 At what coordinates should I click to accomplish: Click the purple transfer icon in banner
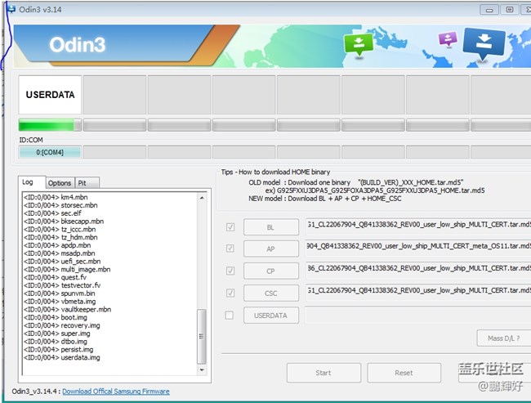tap(447, 39)
